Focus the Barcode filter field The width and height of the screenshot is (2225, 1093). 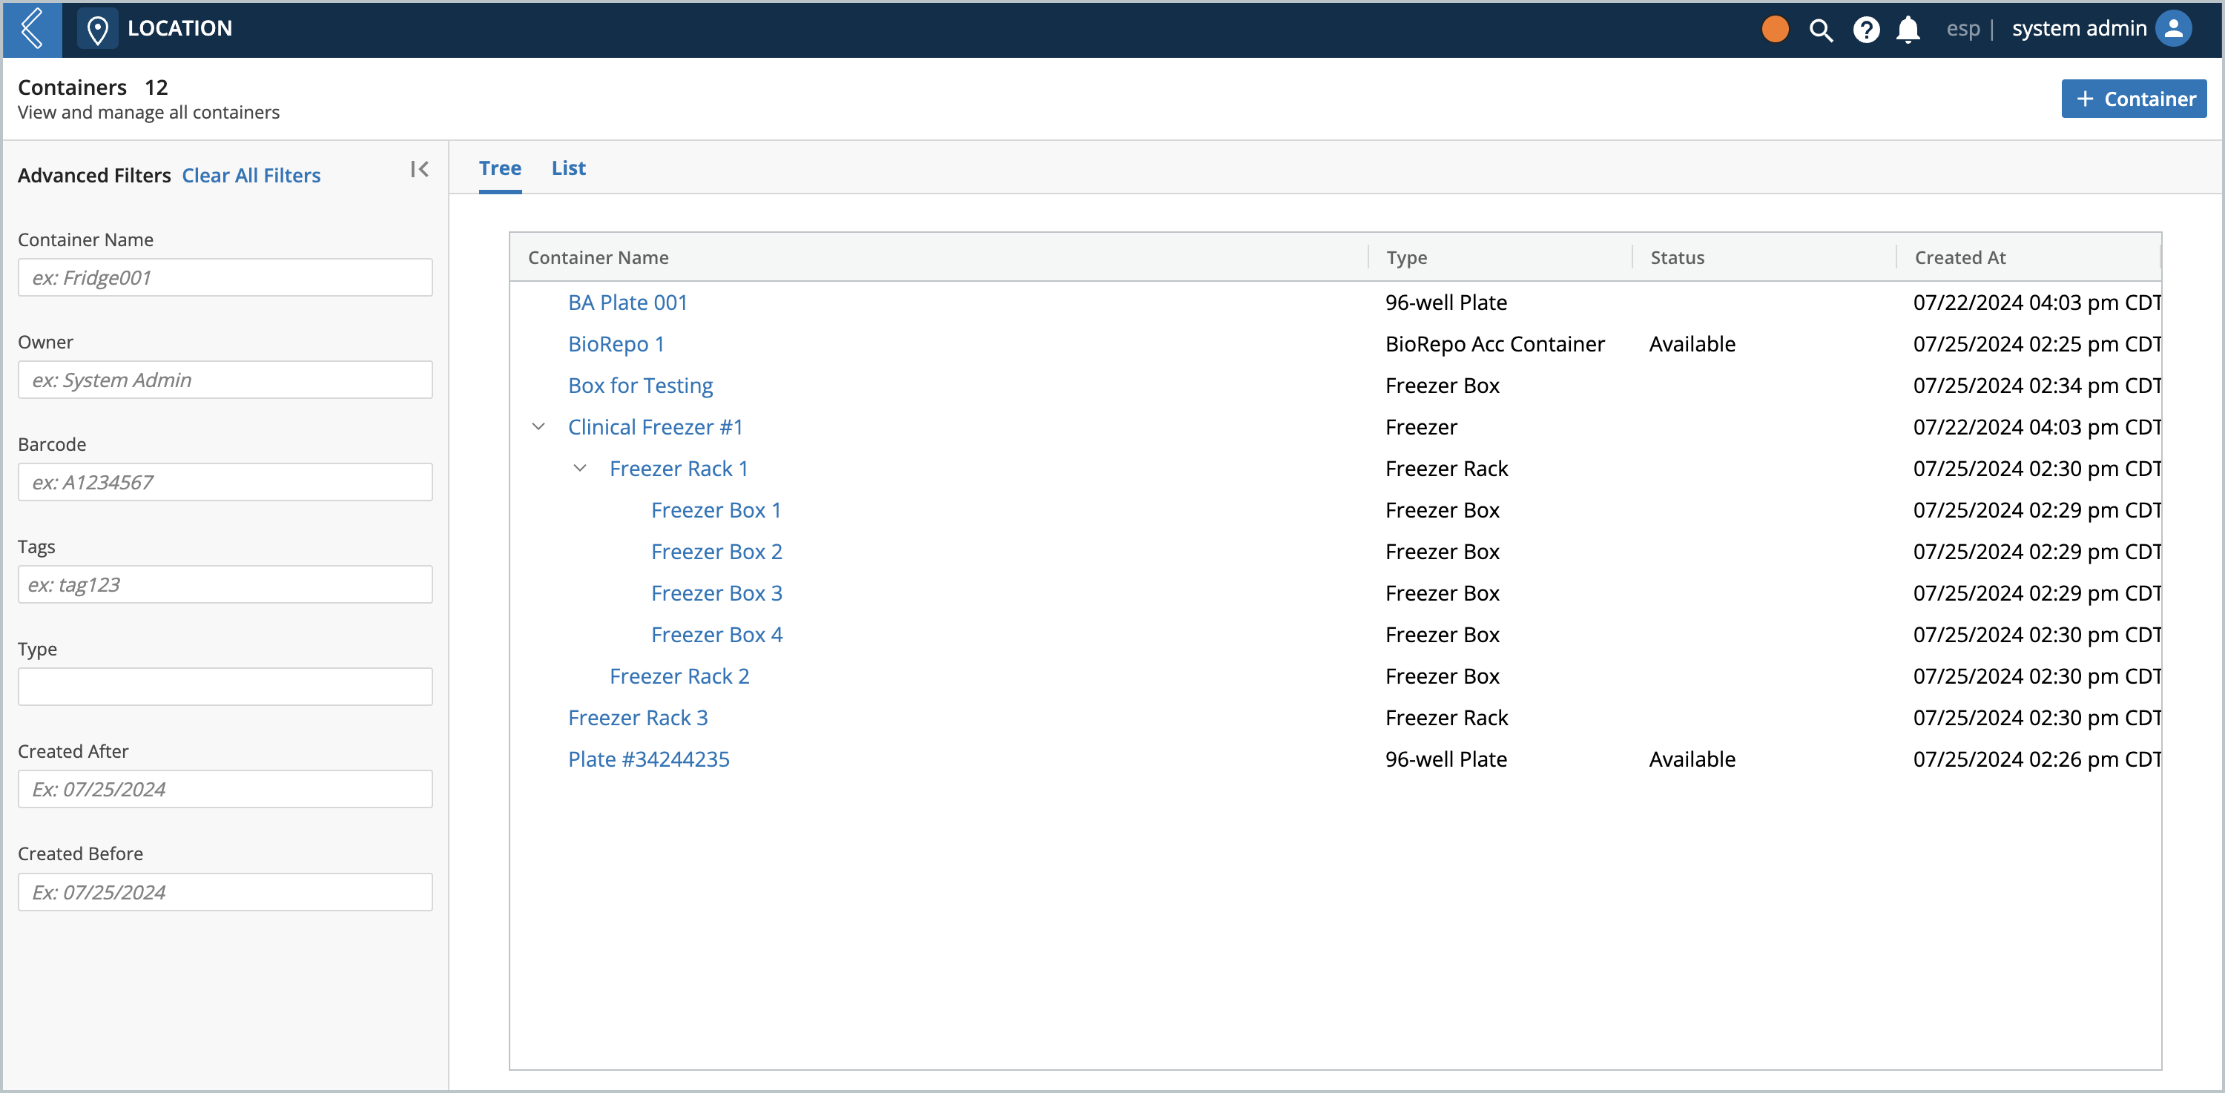click(x=225, y=482)
